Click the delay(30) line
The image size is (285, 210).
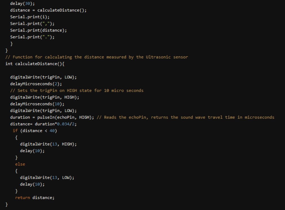(19, 4)
